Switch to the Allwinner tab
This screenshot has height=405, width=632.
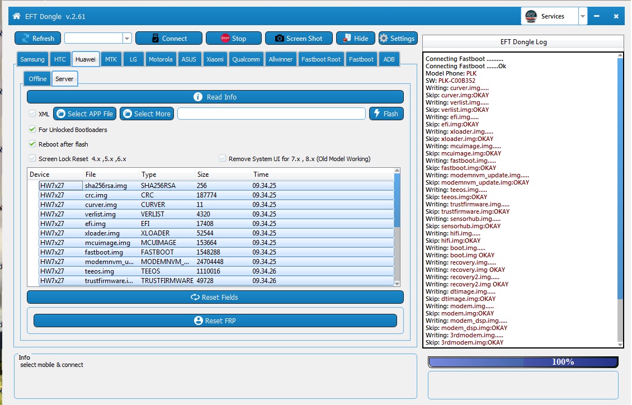[281, 59]
